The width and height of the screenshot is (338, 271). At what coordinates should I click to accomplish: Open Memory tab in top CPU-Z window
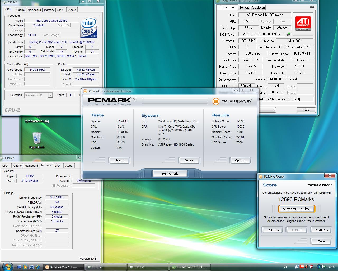point(49,10)
